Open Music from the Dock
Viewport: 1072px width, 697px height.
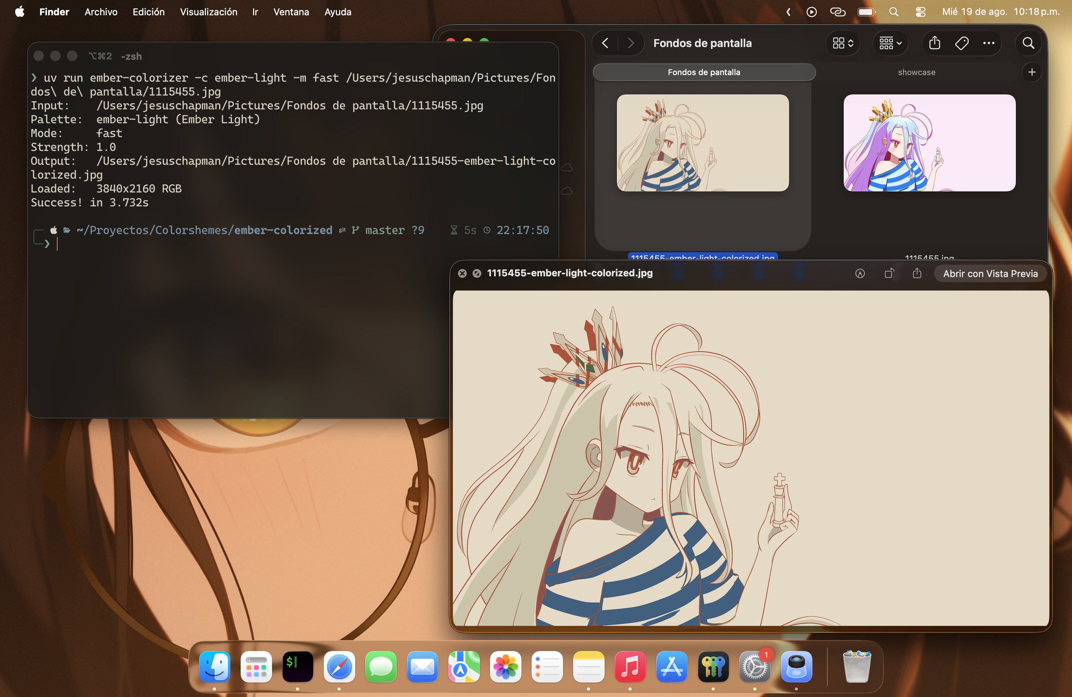click(x=630, y=666)
